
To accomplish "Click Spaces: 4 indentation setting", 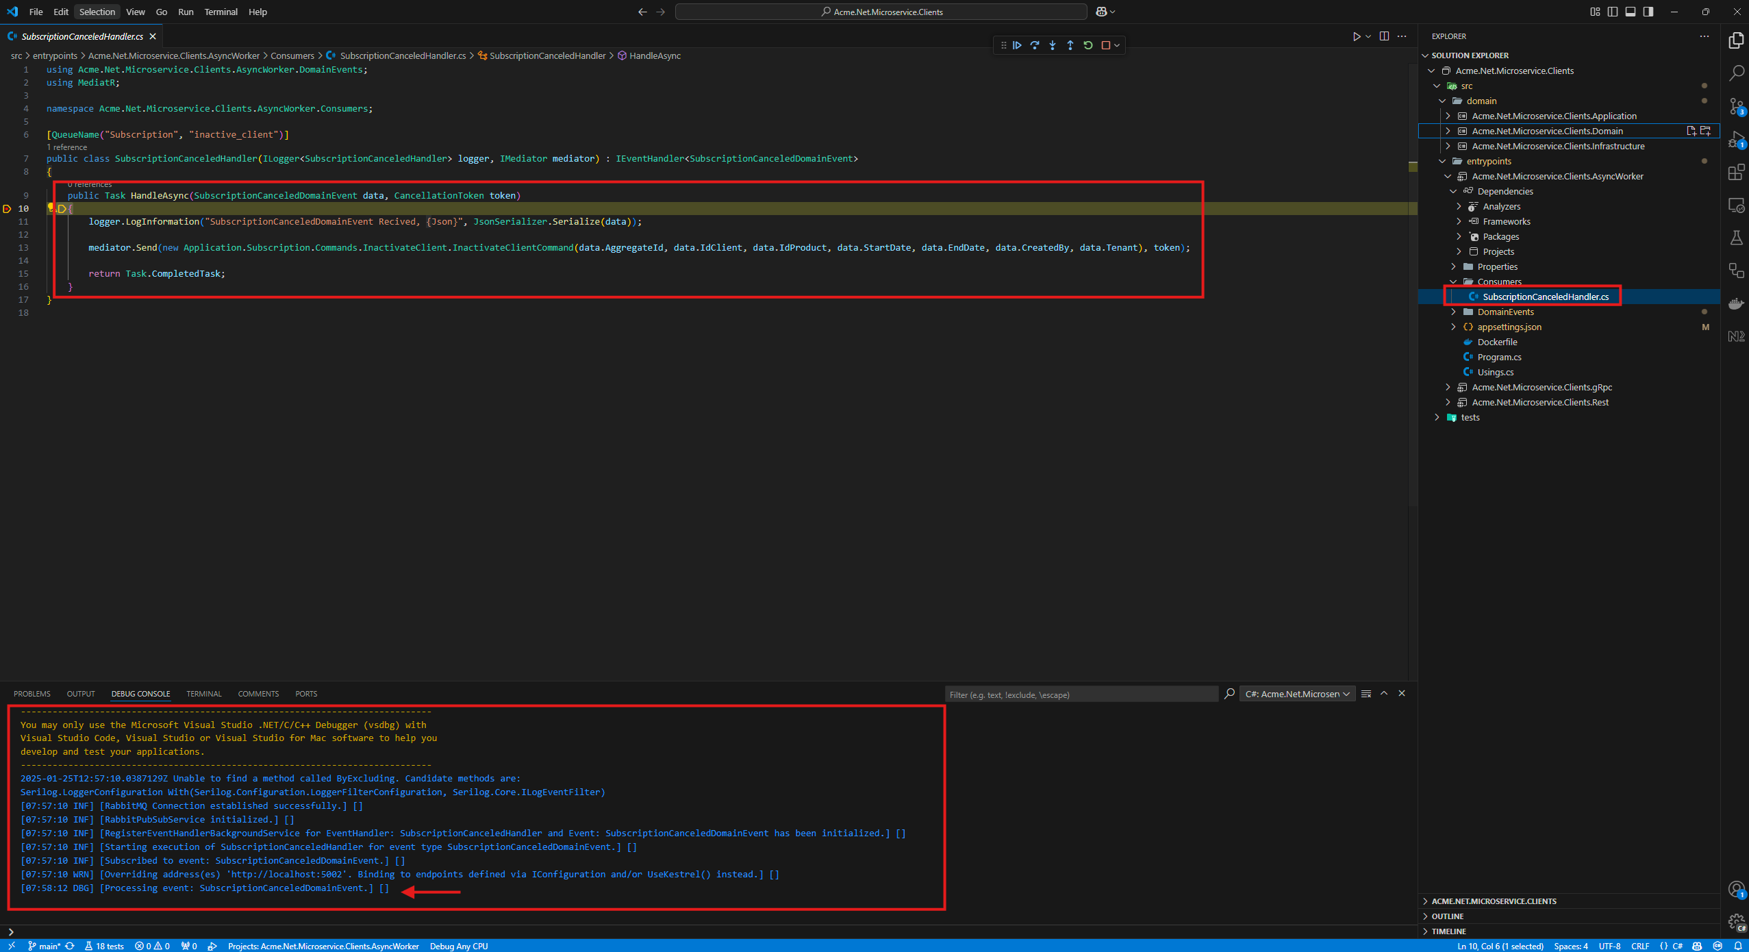I will (x=1571, y=946).
